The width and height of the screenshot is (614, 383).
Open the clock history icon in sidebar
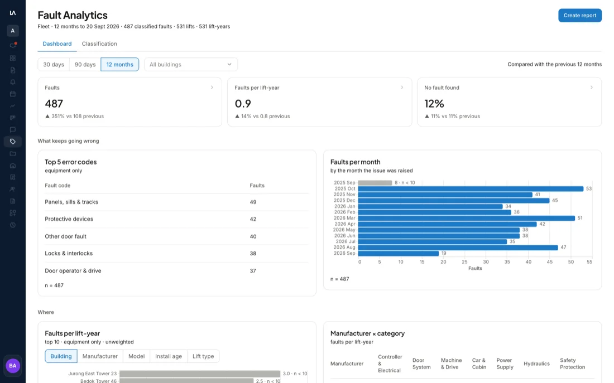[x=12, y=225]
